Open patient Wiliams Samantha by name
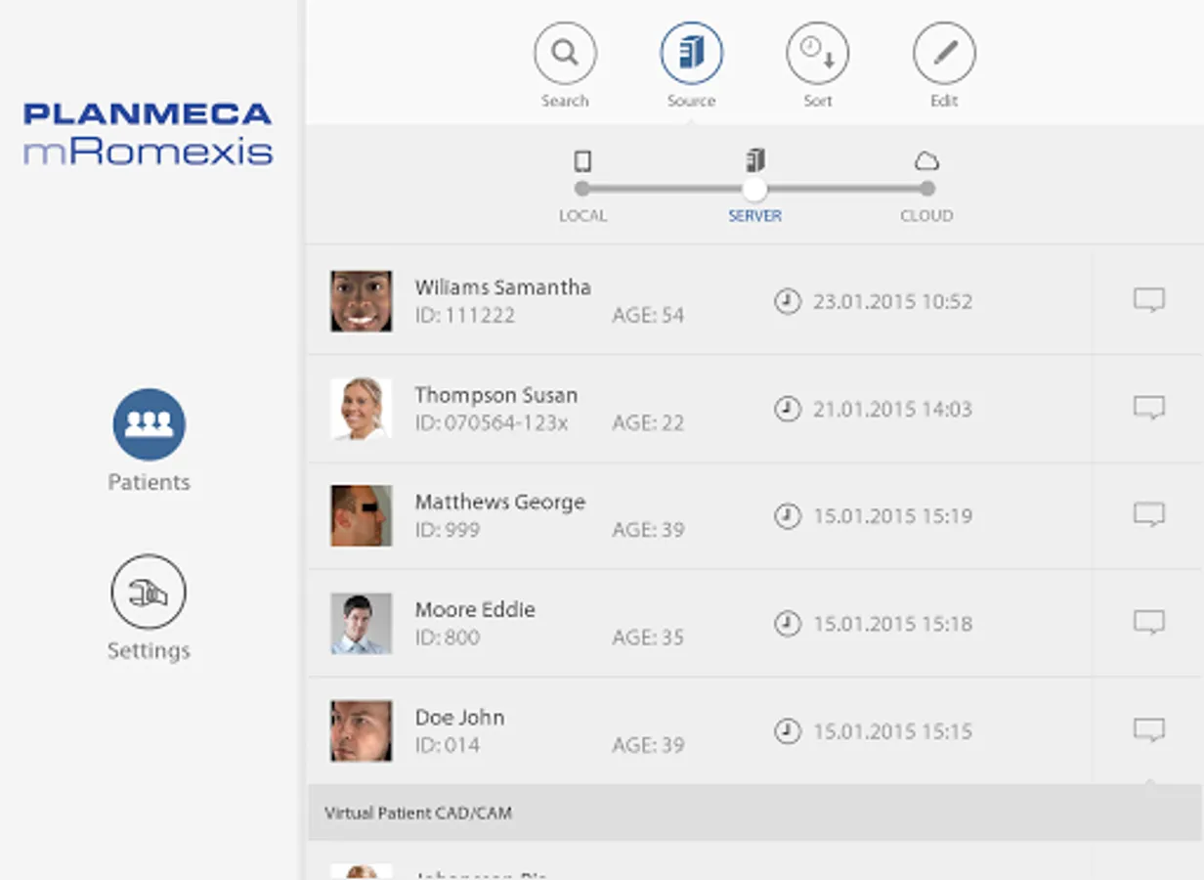 coord(502,287)
